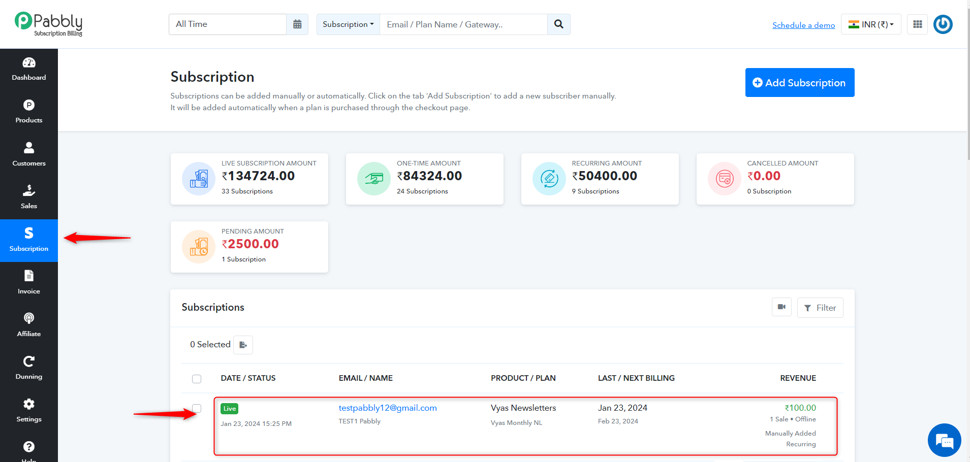This screenshot has height=462, width=970.
Task: Export selected subscriptions icon
Action: pos(243,345)
